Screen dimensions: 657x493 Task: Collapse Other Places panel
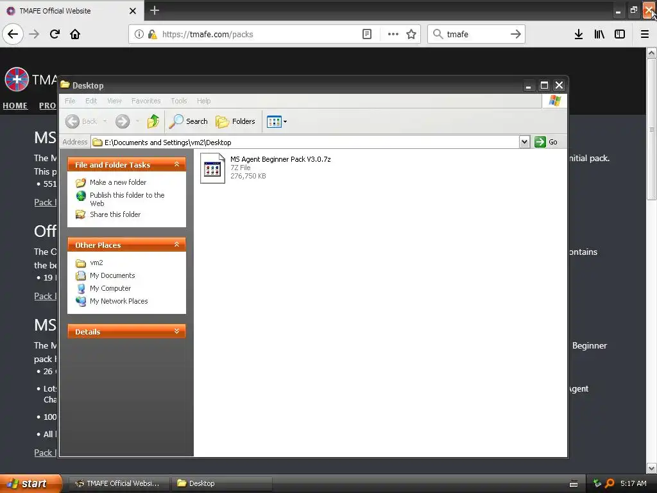177,245
